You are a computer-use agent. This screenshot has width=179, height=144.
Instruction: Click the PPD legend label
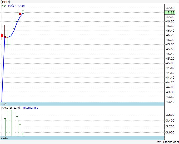tap(3, 6)
